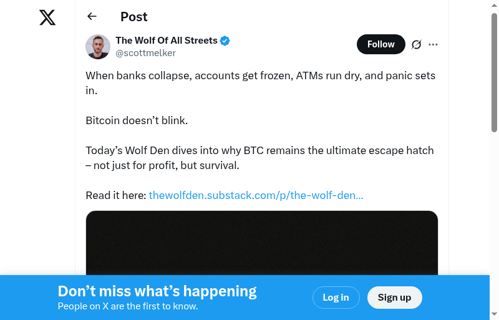Click the "Bitcoin doesn't blink." post text

(137, 120)
